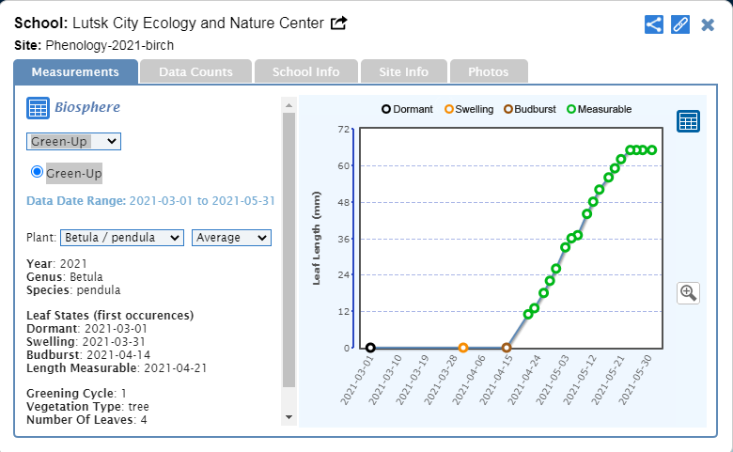Switch to the School Info tab

(x=305, y=71)
